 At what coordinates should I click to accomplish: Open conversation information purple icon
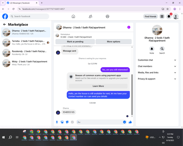pos(129,27)
